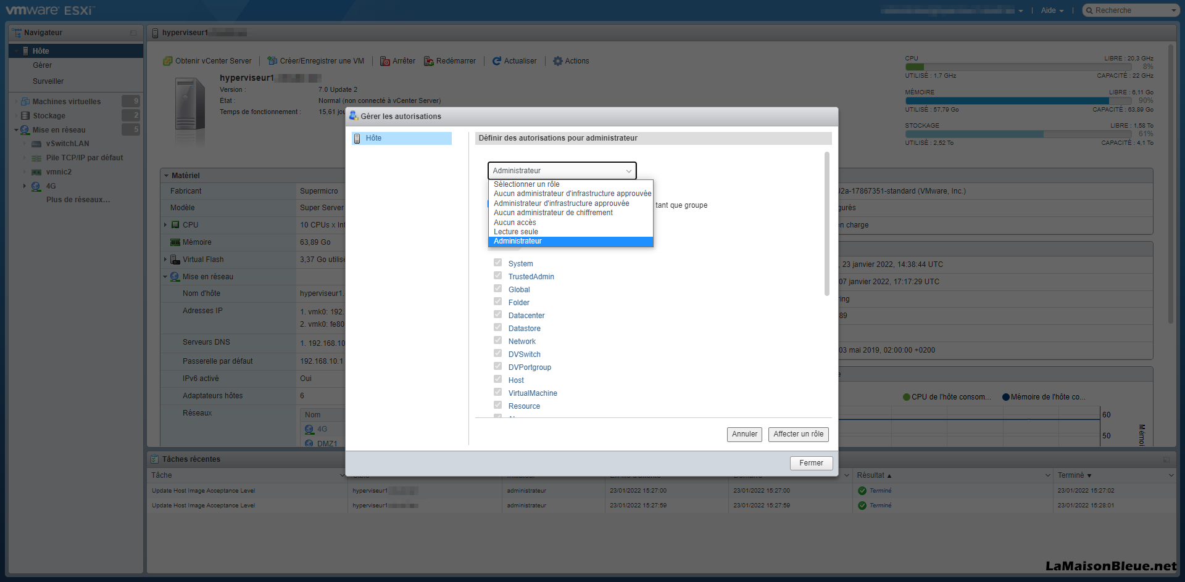
Task: Select 'Lecture seule' role option
Action: [570, 232]
